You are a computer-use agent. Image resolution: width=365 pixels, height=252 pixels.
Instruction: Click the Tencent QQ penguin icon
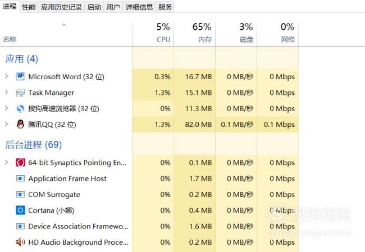(20, 125)
